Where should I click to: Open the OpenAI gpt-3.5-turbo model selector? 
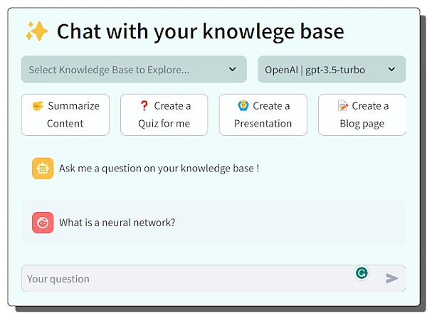[x=324, y=70]
